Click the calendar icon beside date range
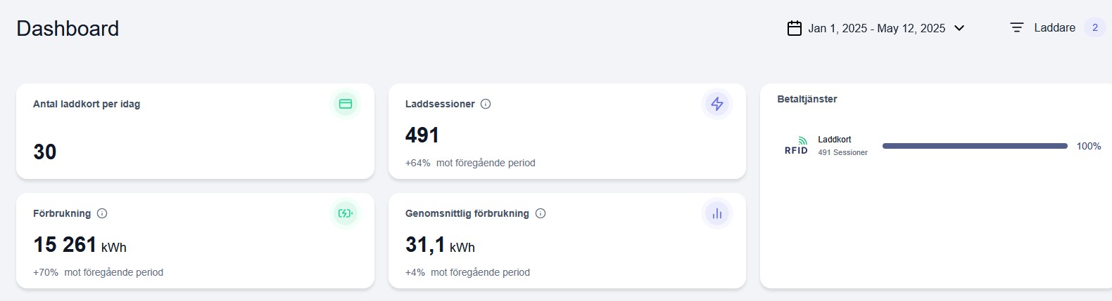1112x301 pixels. tap(794, 29)
